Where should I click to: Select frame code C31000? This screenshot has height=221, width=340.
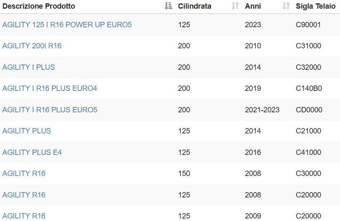pos(308,46)
